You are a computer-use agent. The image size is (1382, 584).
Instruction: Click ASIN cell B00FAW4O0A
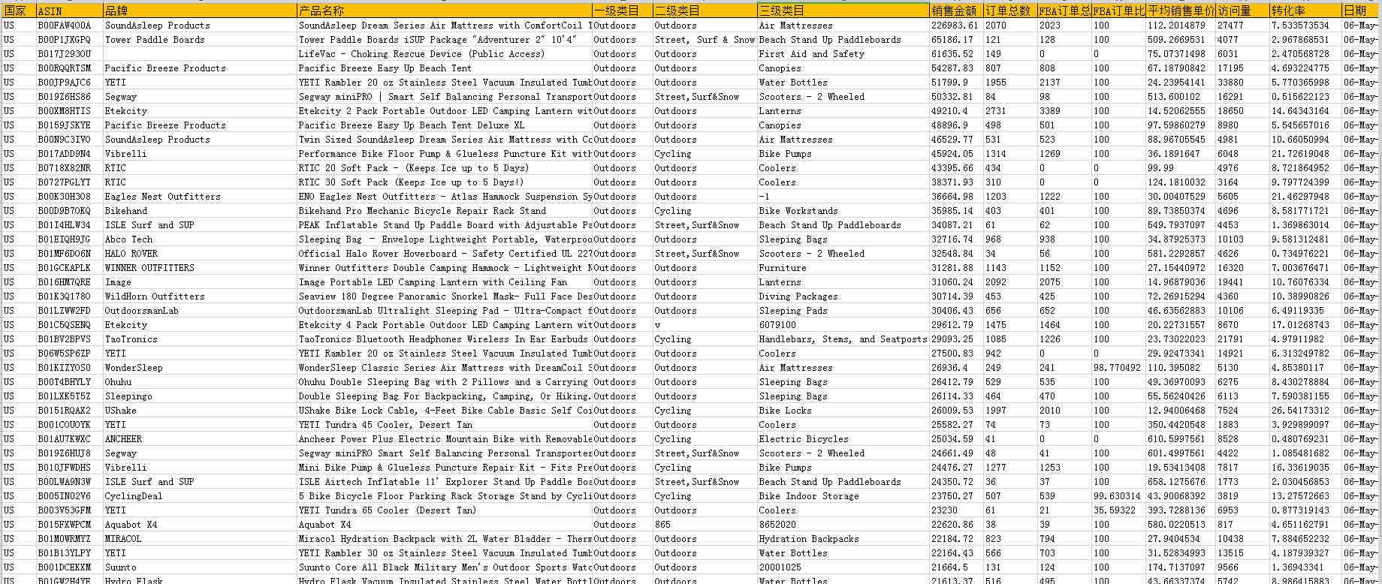coord(70,26)
